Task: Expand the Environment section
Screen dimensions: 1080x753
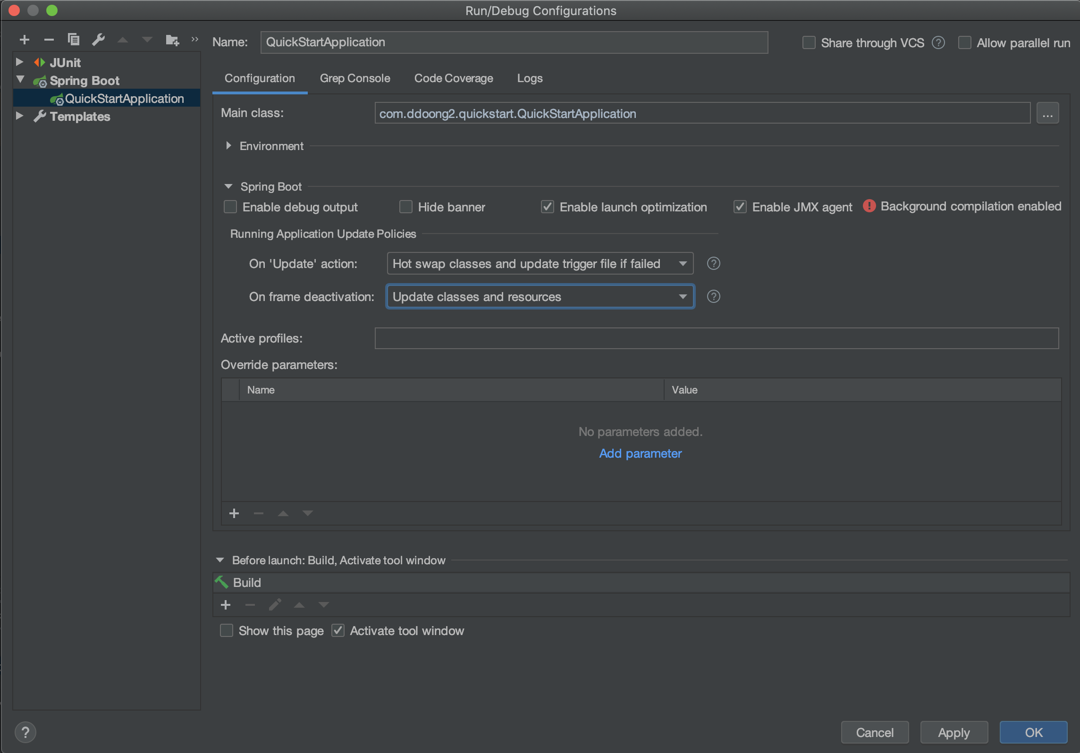Action: coord(229,146)
